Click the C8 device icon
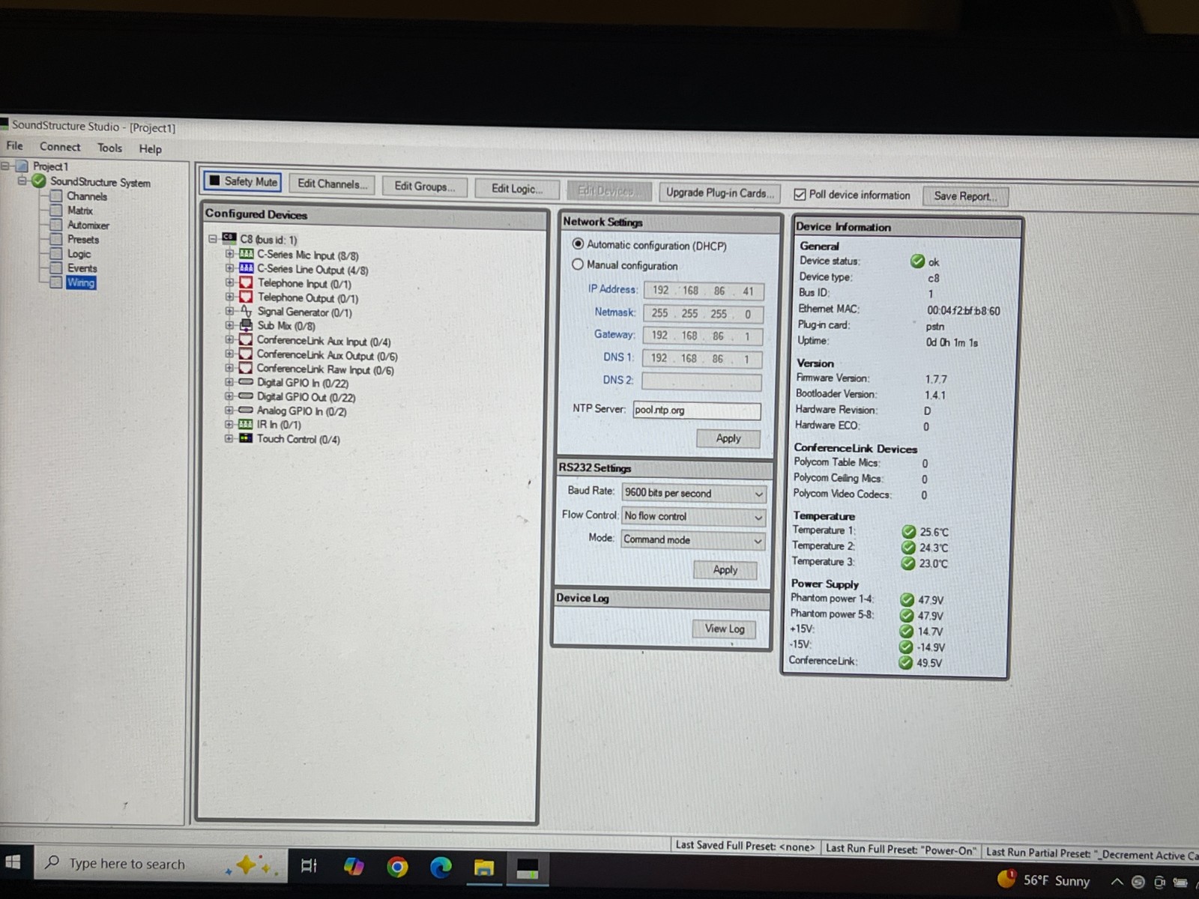1199x899 pixels. click(229, 238)
